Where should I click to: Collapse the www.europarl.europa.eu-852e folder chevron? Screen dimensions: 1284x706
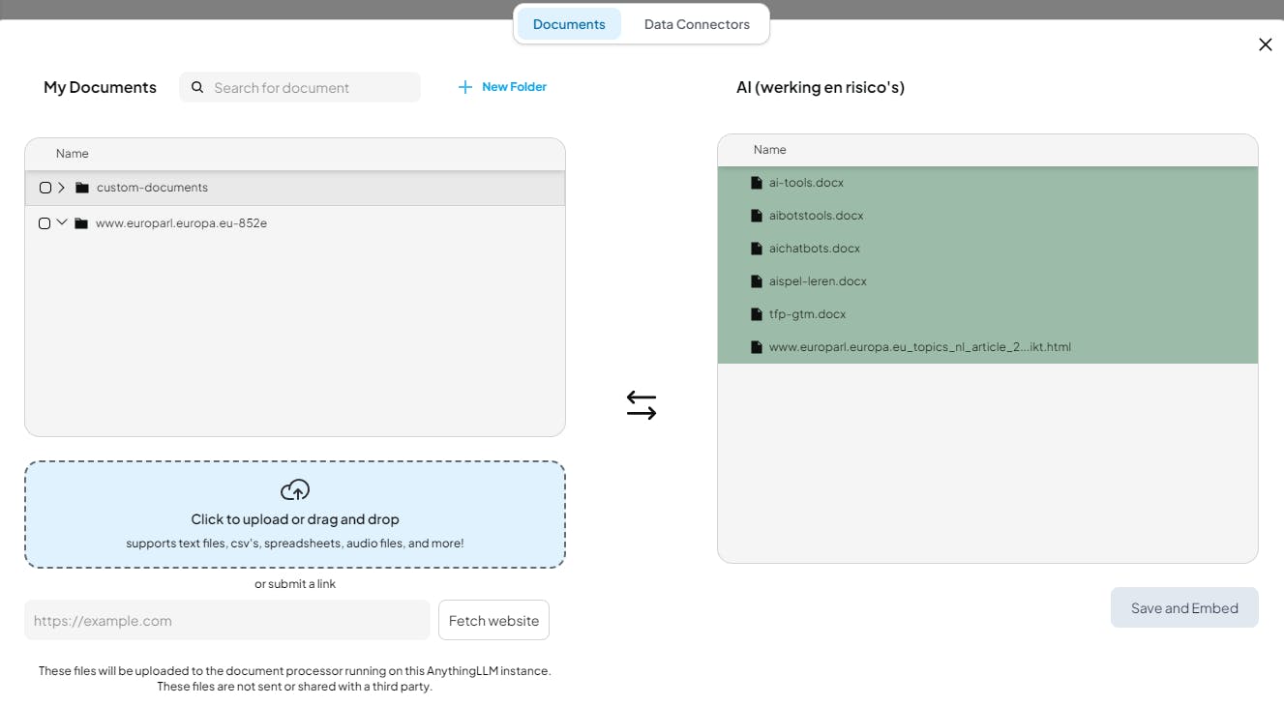[62, 222]
